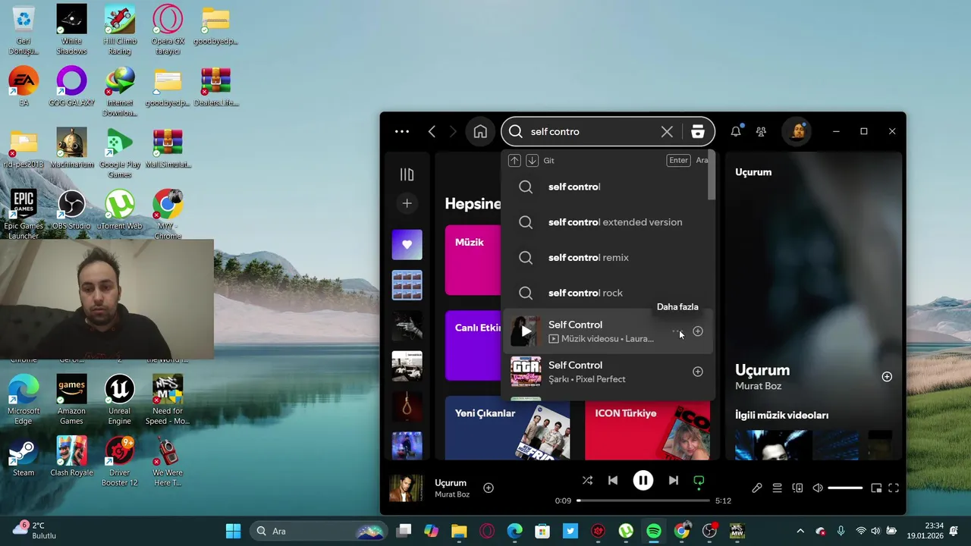This screenshot has height=546, width=971.
Task: Add Uçurum to Liked Songs in player bar
Action: coord(489,488)
